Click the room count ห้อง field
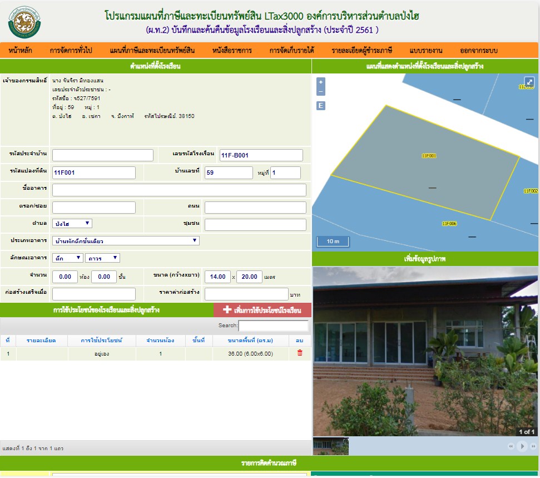Viewport: 540px width, 478px height. (65, 277)
